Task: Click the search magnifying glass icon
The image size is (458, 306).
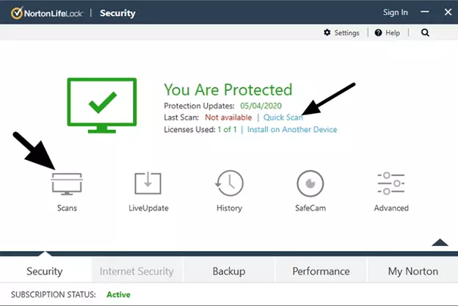Action: coord(425,33)
